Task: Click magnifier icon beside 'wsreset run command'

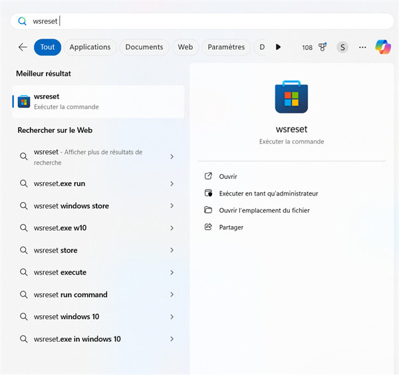Action: [x=24, y=295]
